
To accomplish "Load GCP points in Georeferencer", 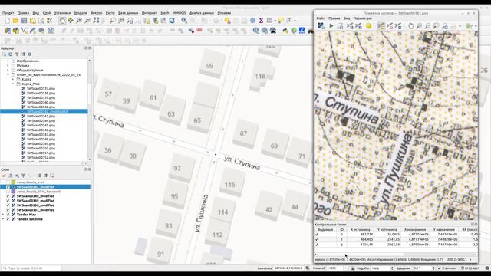I will click(350, 26).
